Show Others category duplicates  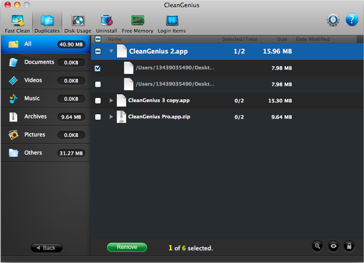tap(45, 153)
